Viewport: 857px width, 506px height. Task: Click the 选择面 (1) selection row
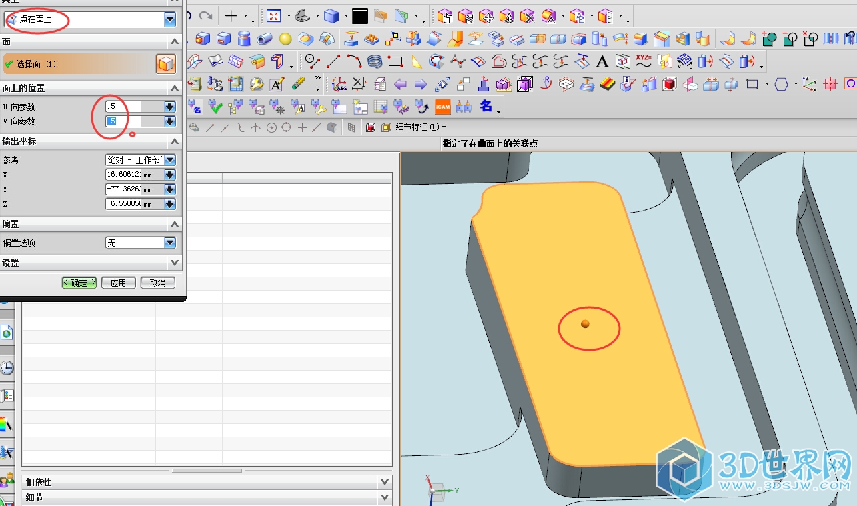tap(79, 64)
